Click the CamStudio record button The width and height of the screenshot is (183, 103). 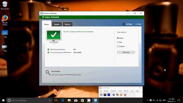101,95
